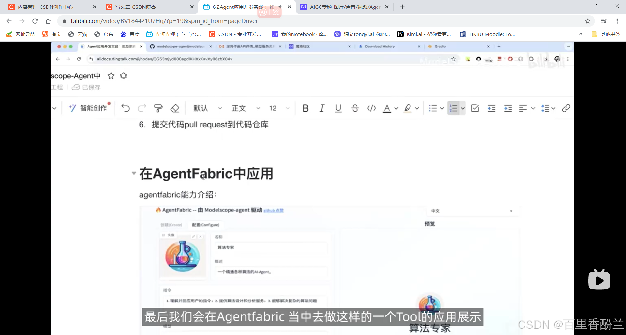Open the media control icon in browser toolbar
The width and height of the screenshot is (626, 335).
(604, 21)
